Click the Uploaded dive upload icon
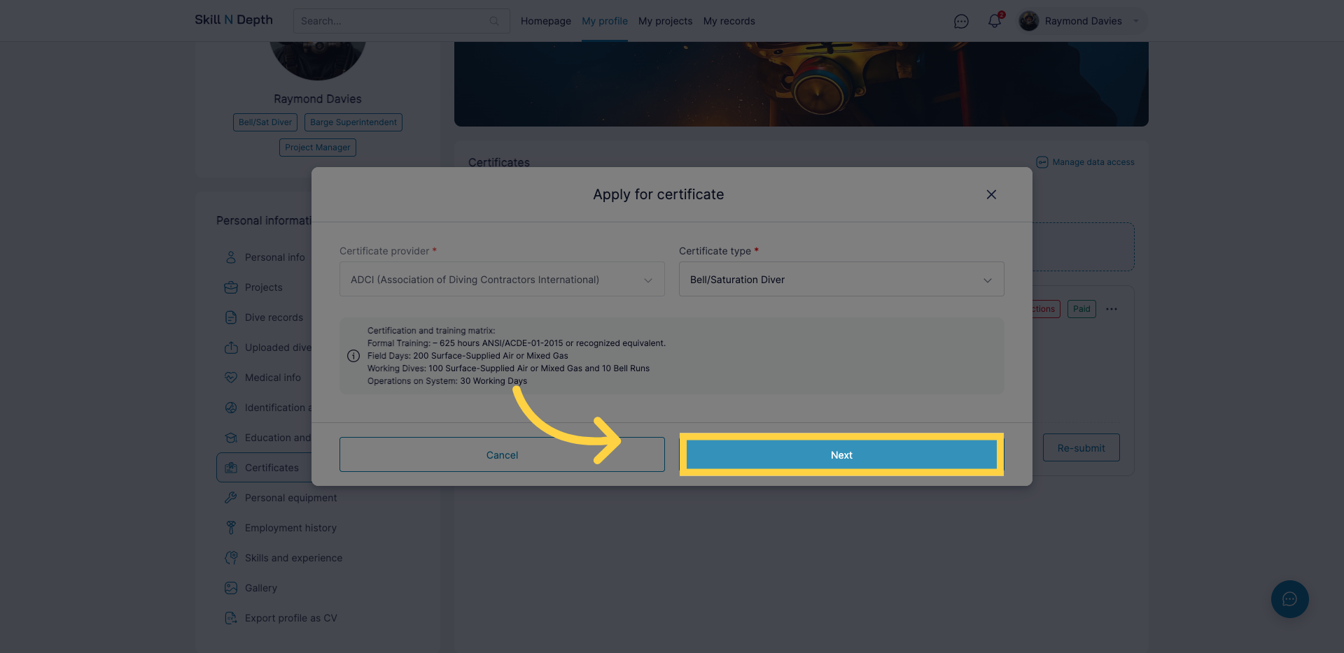Screen dimensions: 1344x653 [x=231, y=347]
